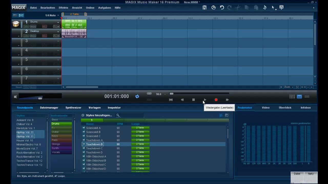Open the Effekte menu
Screen dimensions: 328x184
(x=63, y=8)
